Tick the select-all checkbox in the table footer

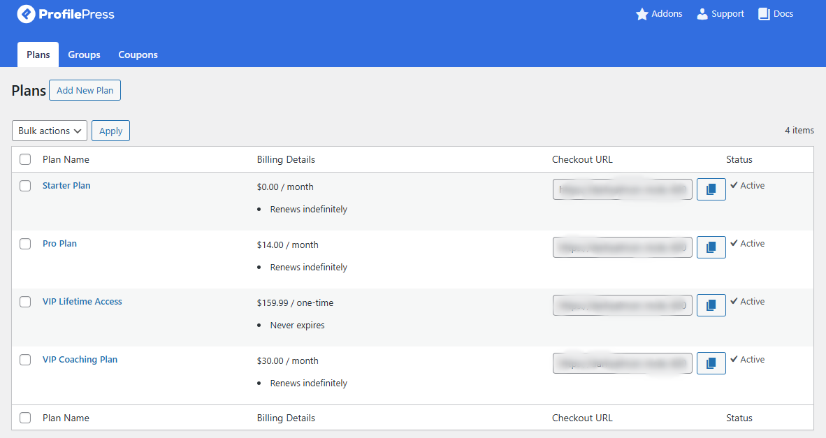pos(25,418)
